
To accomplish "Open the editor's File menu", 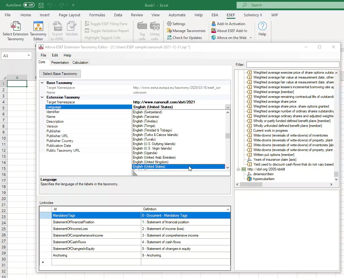I will coord(43,55).
